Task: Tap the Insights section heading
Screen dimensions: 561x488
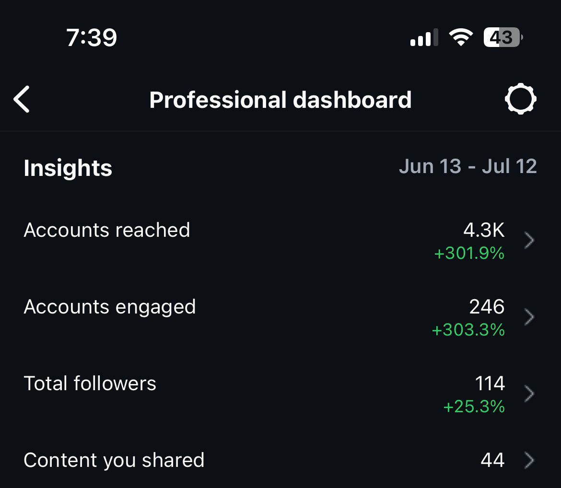Action: click(68, 168)
